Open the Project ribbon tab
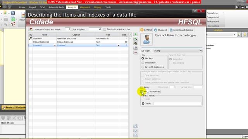The width and height of the screenshot is (248, 139). [x=33, y=7]
